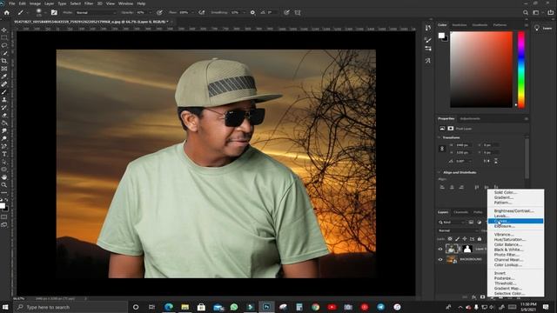Select the Eyedropper tool
The image size is (557, 313).
pos(4,77)
